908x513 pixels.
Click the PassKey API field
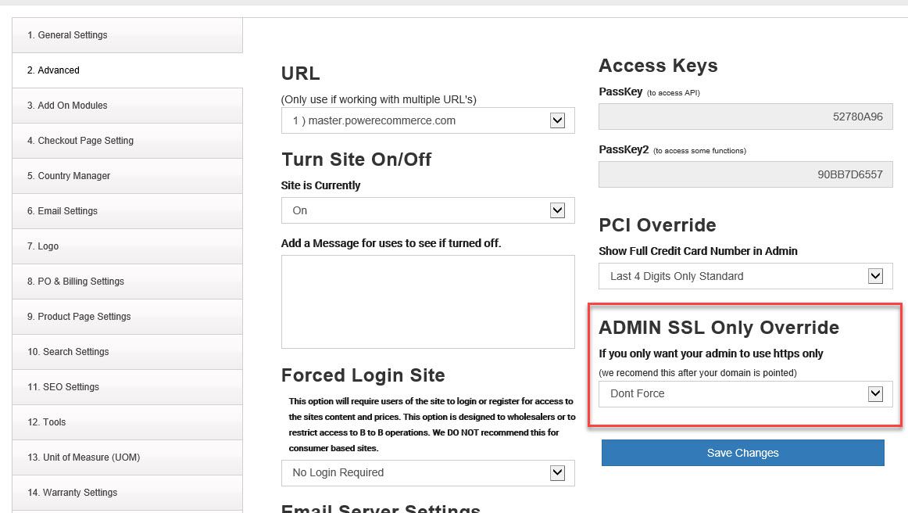[x=745, y=117]
